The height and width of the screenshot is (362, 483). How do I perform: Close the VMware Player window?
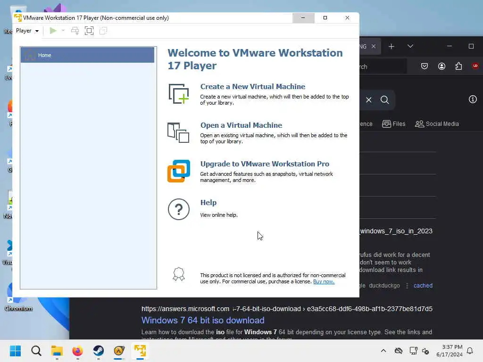click(347, 18)
